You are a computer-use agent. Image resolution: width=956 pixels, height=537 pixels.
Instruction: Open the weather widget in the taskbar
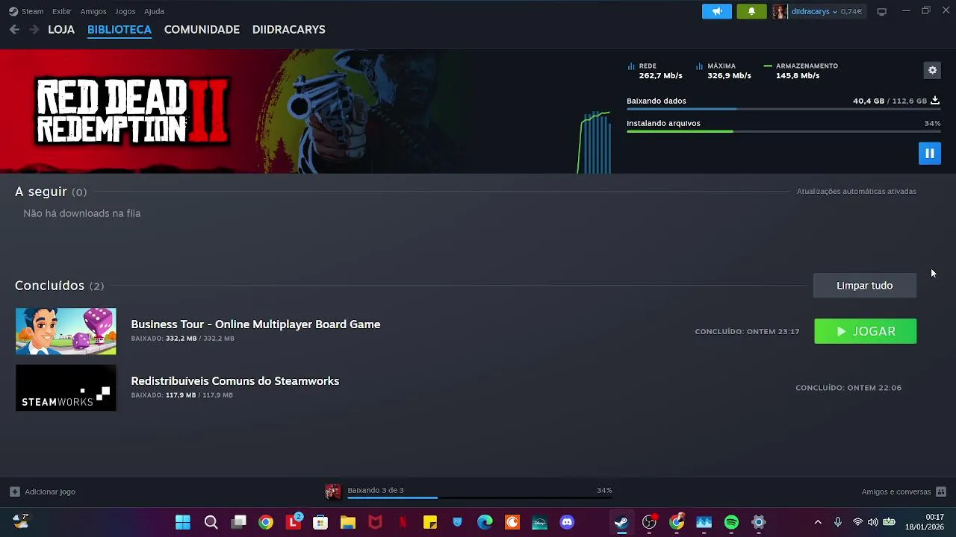click(x=21, y=521)
